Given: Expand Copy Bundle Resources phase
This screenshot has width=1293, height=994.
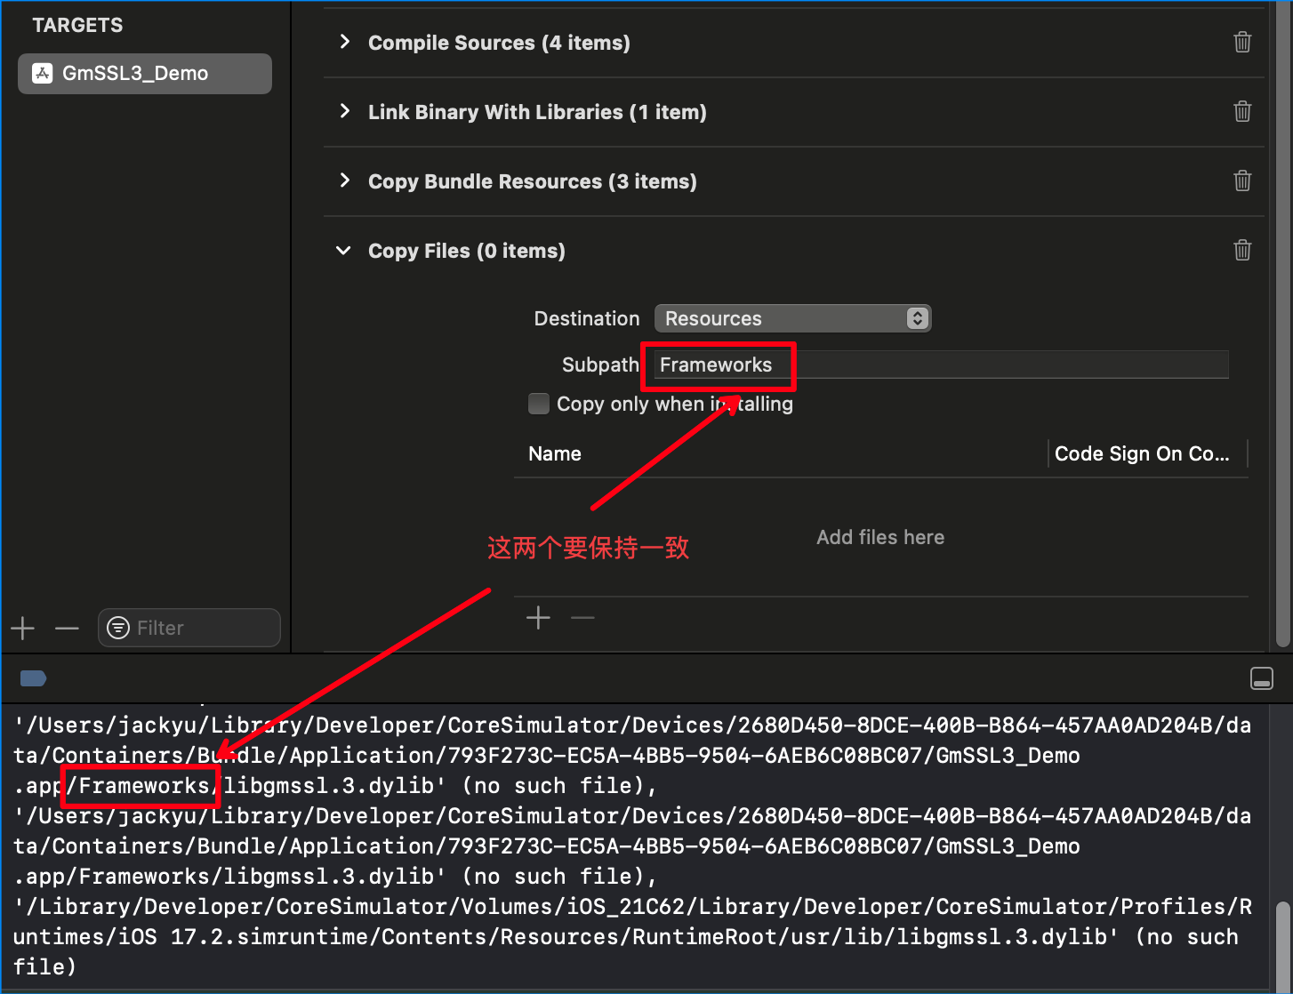Looking at the screenshot, I should pos(345,180).
